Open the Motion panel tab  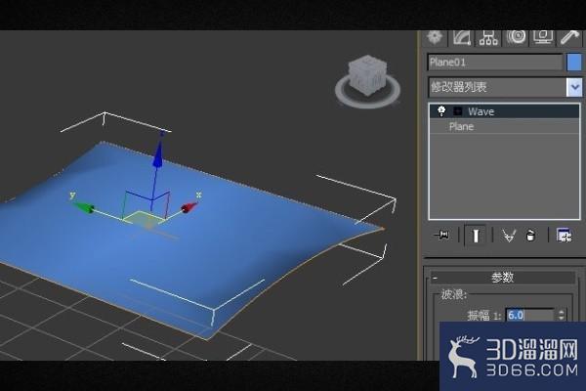516,37
